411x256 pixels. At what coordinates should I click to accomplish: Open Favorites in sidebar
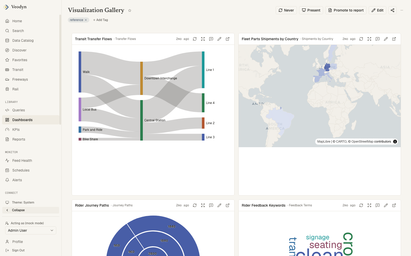[x=31, y=60]
